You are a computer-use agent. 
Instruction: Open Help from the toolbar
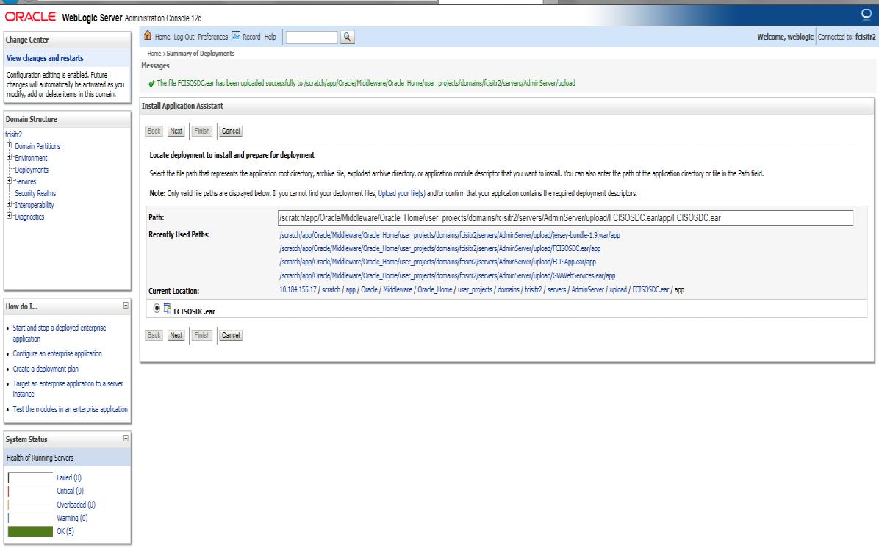(270, 37)
